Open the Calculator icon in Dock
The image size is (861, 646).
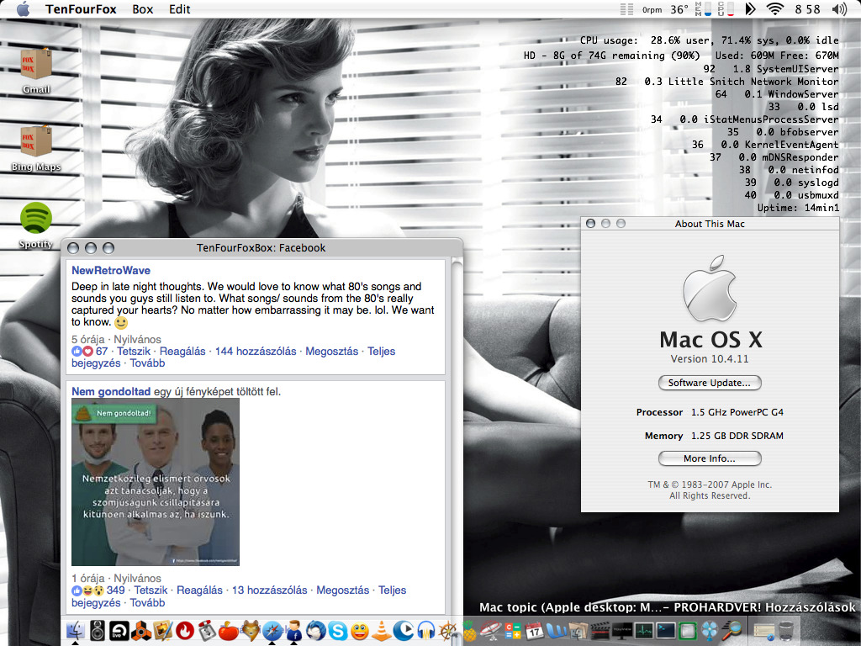(512, 631)
